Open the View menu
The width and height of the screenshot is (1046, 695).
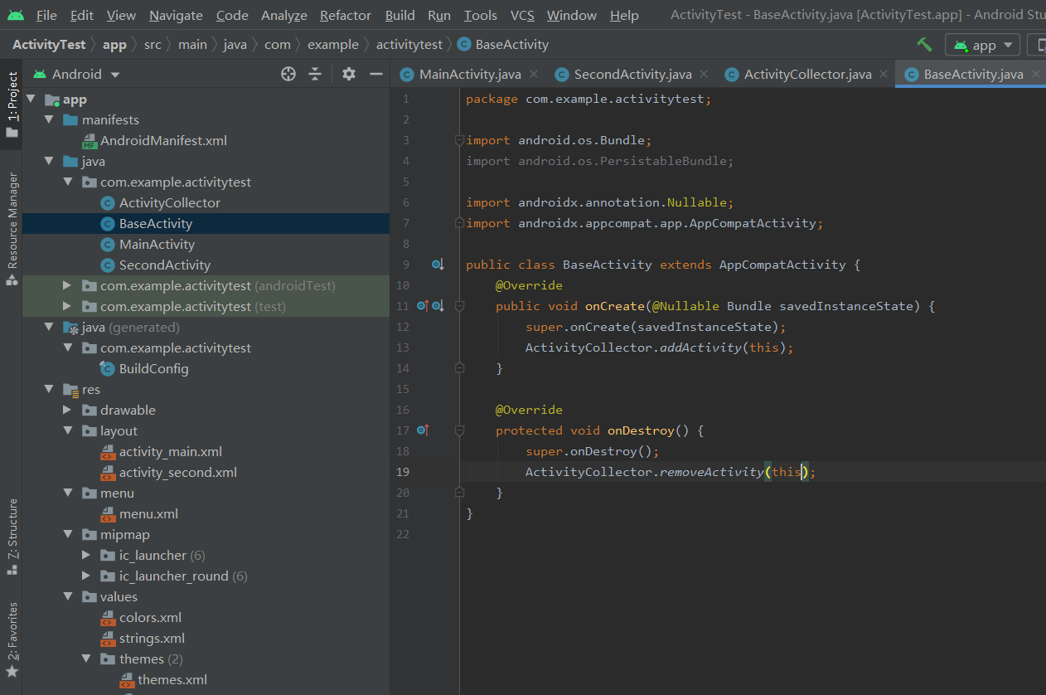tap(121, 15)
